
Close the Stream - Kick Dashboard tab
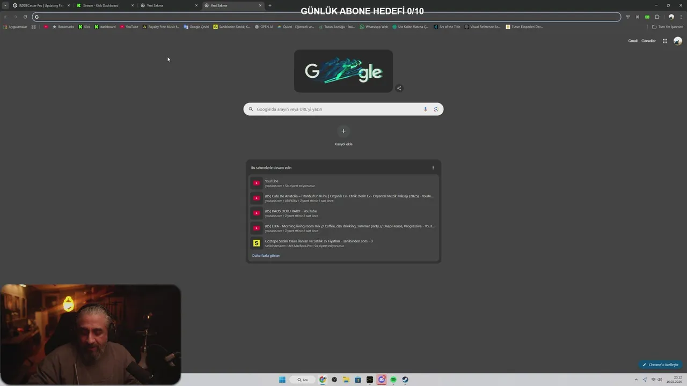click(133, 5)
